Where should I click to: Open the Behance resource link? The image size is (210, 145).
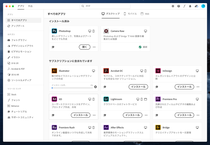pos(13,106)
